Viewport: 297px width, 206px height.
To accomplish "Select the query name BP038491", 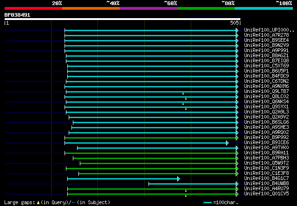I will (17, 15).
